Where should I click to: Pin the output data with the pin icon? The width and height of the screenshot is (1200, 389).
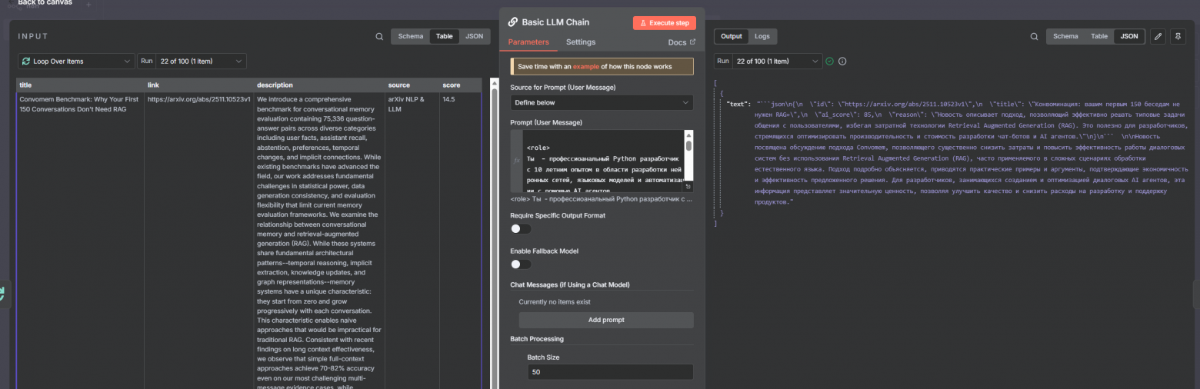point(1178,36)
